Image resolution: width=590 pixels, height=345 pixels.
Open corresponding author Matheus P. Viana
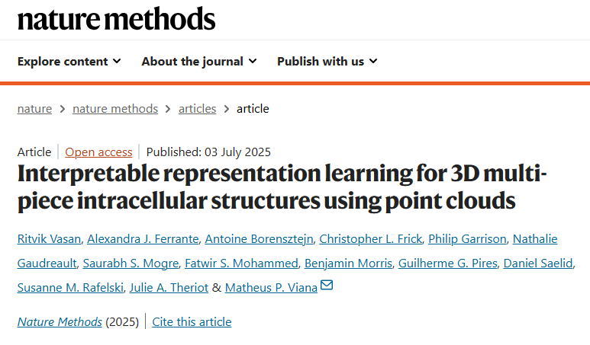(x=271, y=288)
